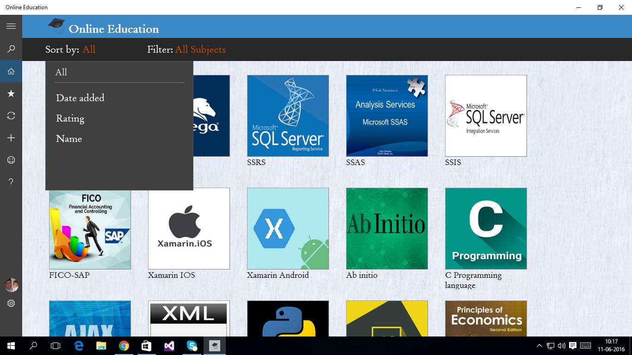Open the hamburger navigation menu

click(x=11, y=26)
